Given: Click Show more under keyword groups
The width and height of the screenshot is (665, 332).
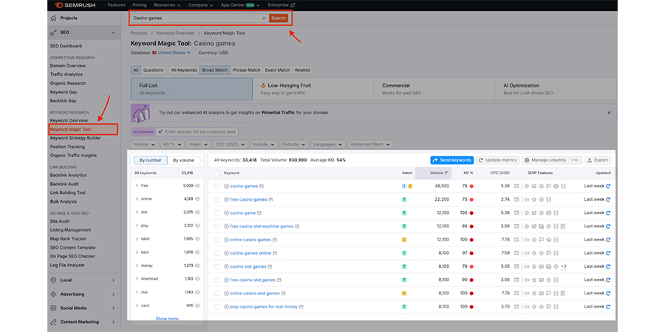Looking at the screenshot, I should coord(167,319).
